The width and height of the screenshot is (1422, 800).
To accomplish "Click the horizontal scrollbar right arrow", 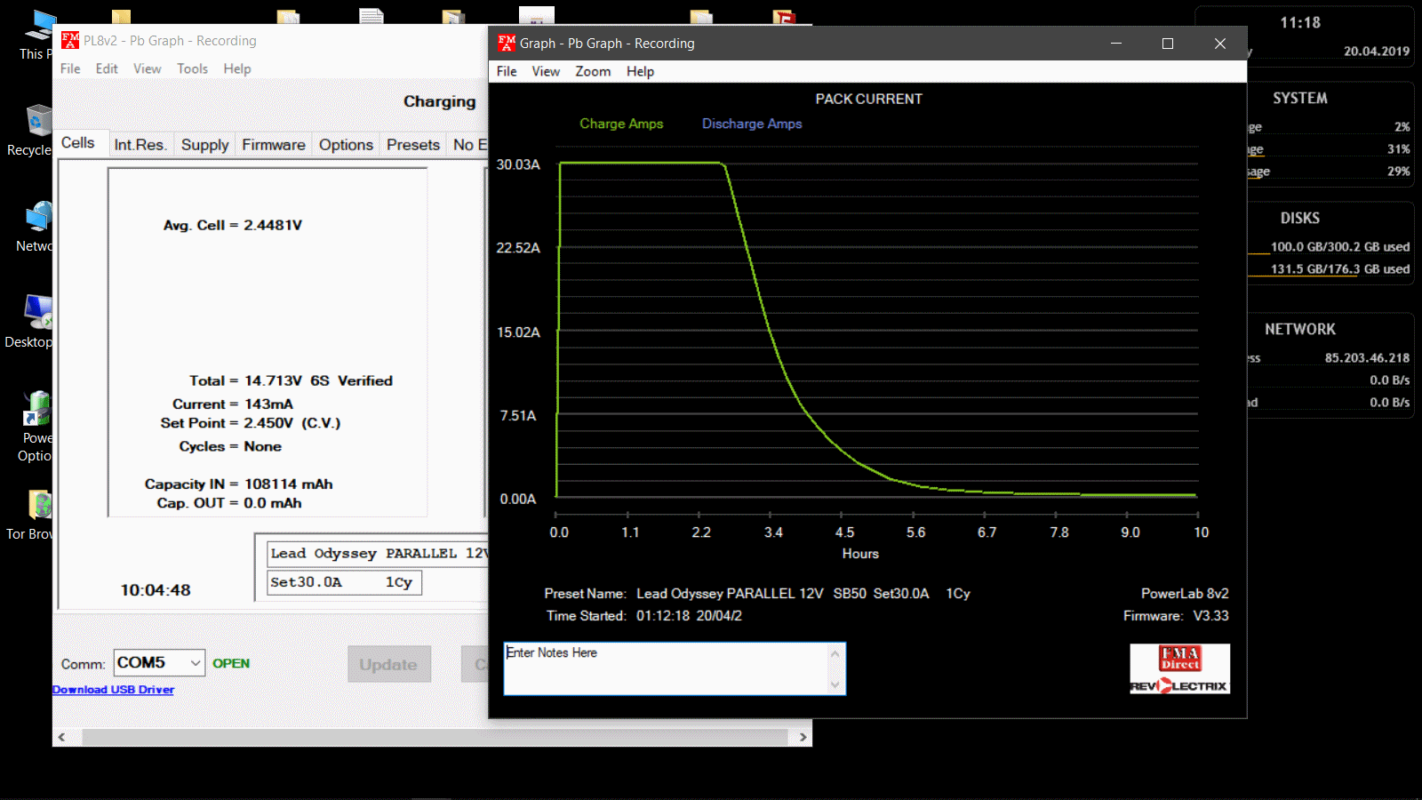I will click(803, 737).
